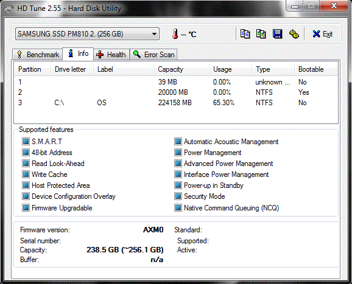Toggle the Security Mode checkbox
The image size is (352, 284).
tap(178, 196)
